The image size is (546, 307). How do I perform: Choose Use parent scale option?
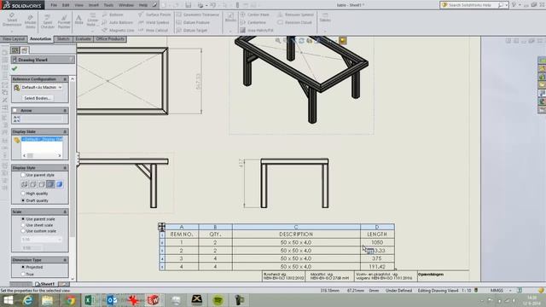[23, 219]
